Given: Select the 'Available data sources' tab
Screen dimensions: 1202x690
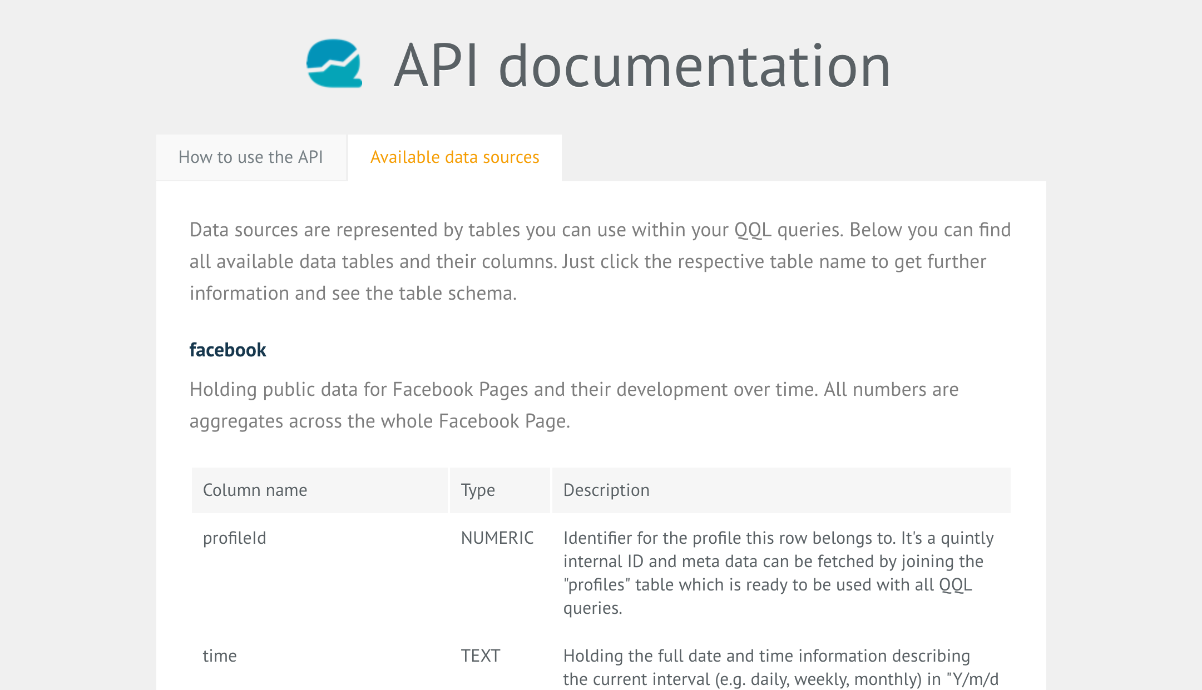Looking at the screenshot, I should [454, 157].
